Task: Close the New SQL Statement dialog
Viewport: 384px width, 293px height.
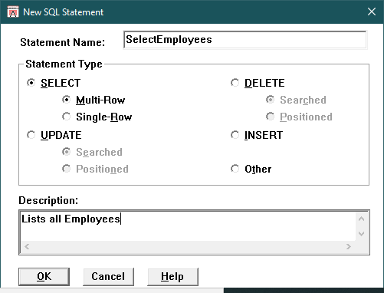Action: point(372,12)
